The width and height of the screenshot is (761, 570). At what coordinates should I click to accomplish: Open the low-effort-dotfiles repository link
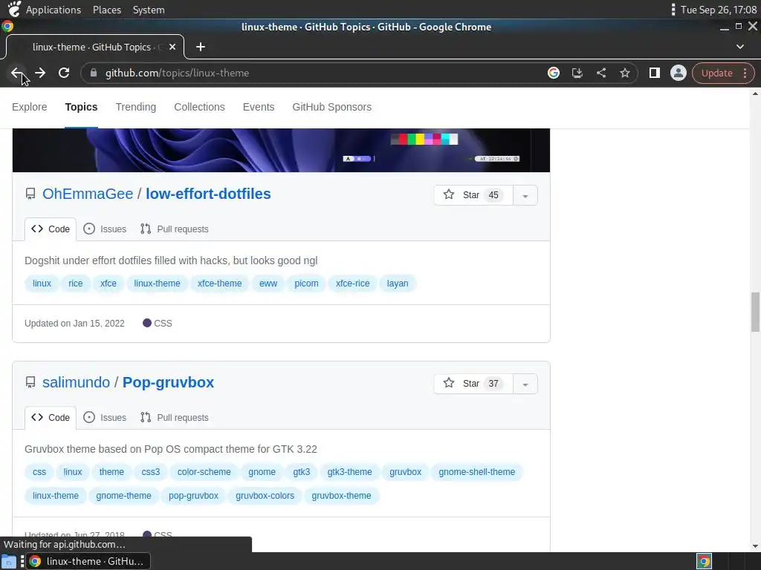(x=208, y=194)
